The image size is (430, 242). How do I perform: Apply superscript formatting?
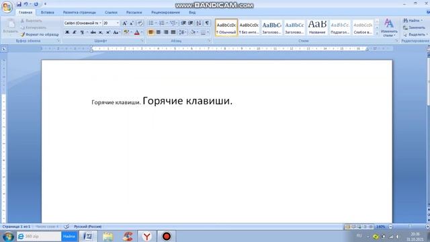pyautogui.click(x=107, y=32)
